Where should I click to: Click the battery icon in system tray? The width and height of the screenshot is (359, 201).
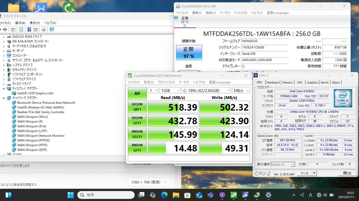coord(331,195)
